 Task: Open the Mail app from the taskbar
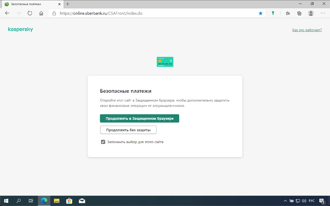pyautogui.click(x=82, y=201)
